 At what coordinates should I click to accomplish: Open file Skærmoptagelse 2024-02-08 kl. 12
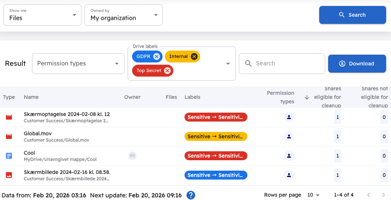[67, 114]
